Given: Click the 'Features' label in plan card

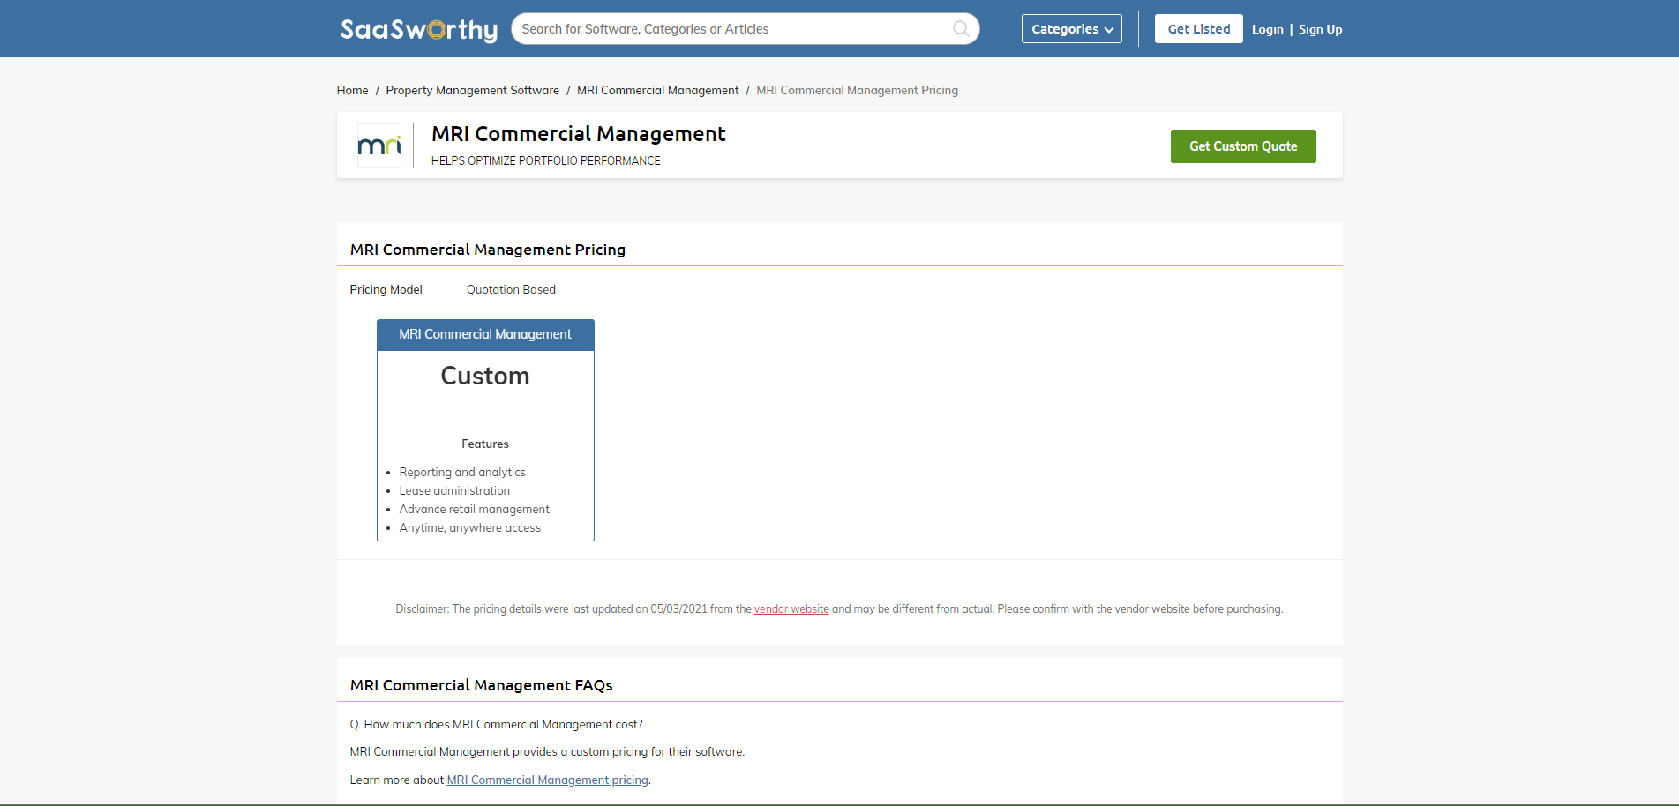Looking at the screenshot, I should tap(485, 444).
